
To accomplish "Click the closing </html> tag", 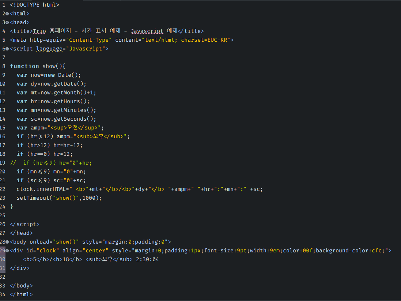I will click(x=22, y=295).
